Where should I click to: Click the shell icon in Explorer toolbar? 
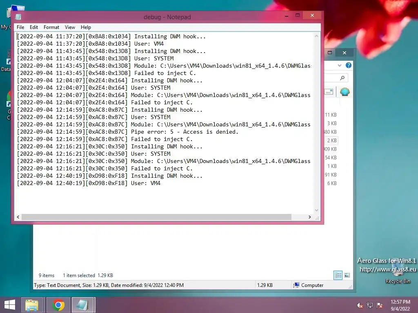tap(345, 92)
